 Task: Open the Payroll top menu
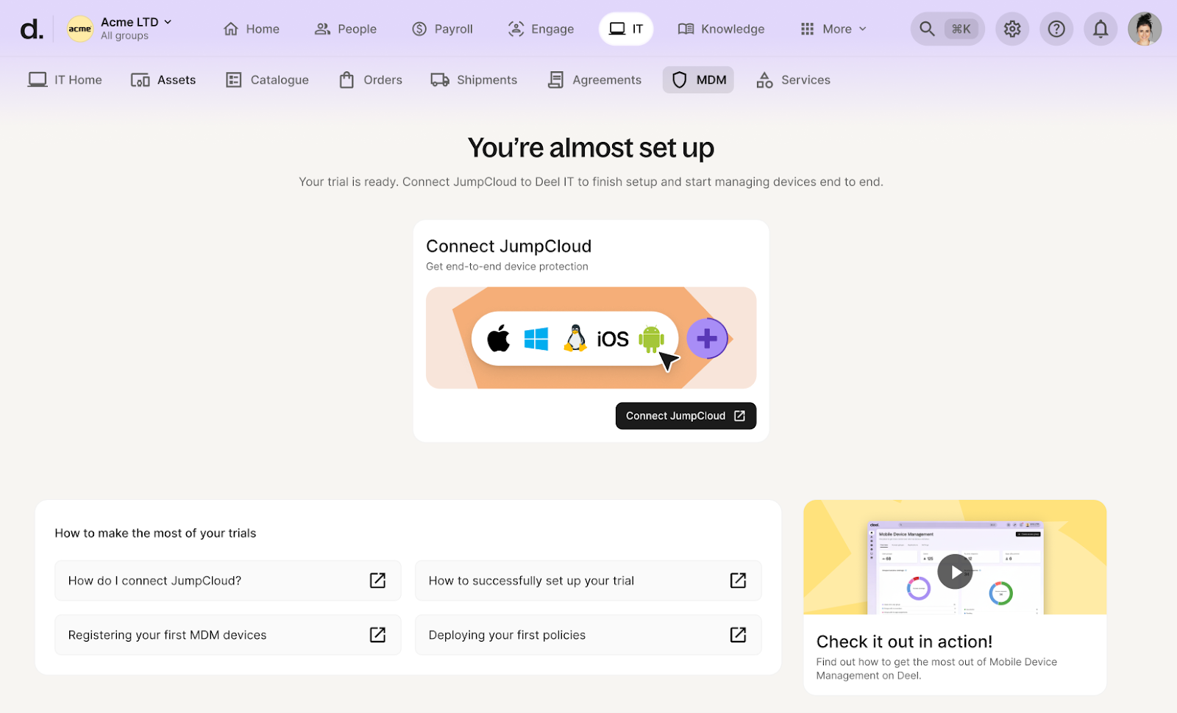tap(442, 29)
